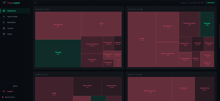Viewport: 220px width, 101px height.
Task: Select green Financials tile in Sector by Volume
Action: coord(207,24)
